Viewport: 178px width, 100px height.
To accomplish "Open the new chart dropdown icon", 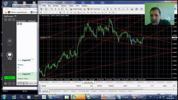I will [41, 9].
